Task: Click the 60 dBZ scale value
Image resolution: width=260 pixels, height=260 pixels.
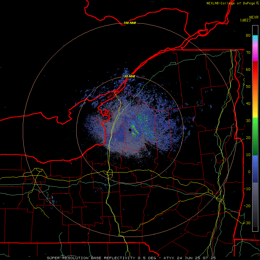Action: (248, 69)
